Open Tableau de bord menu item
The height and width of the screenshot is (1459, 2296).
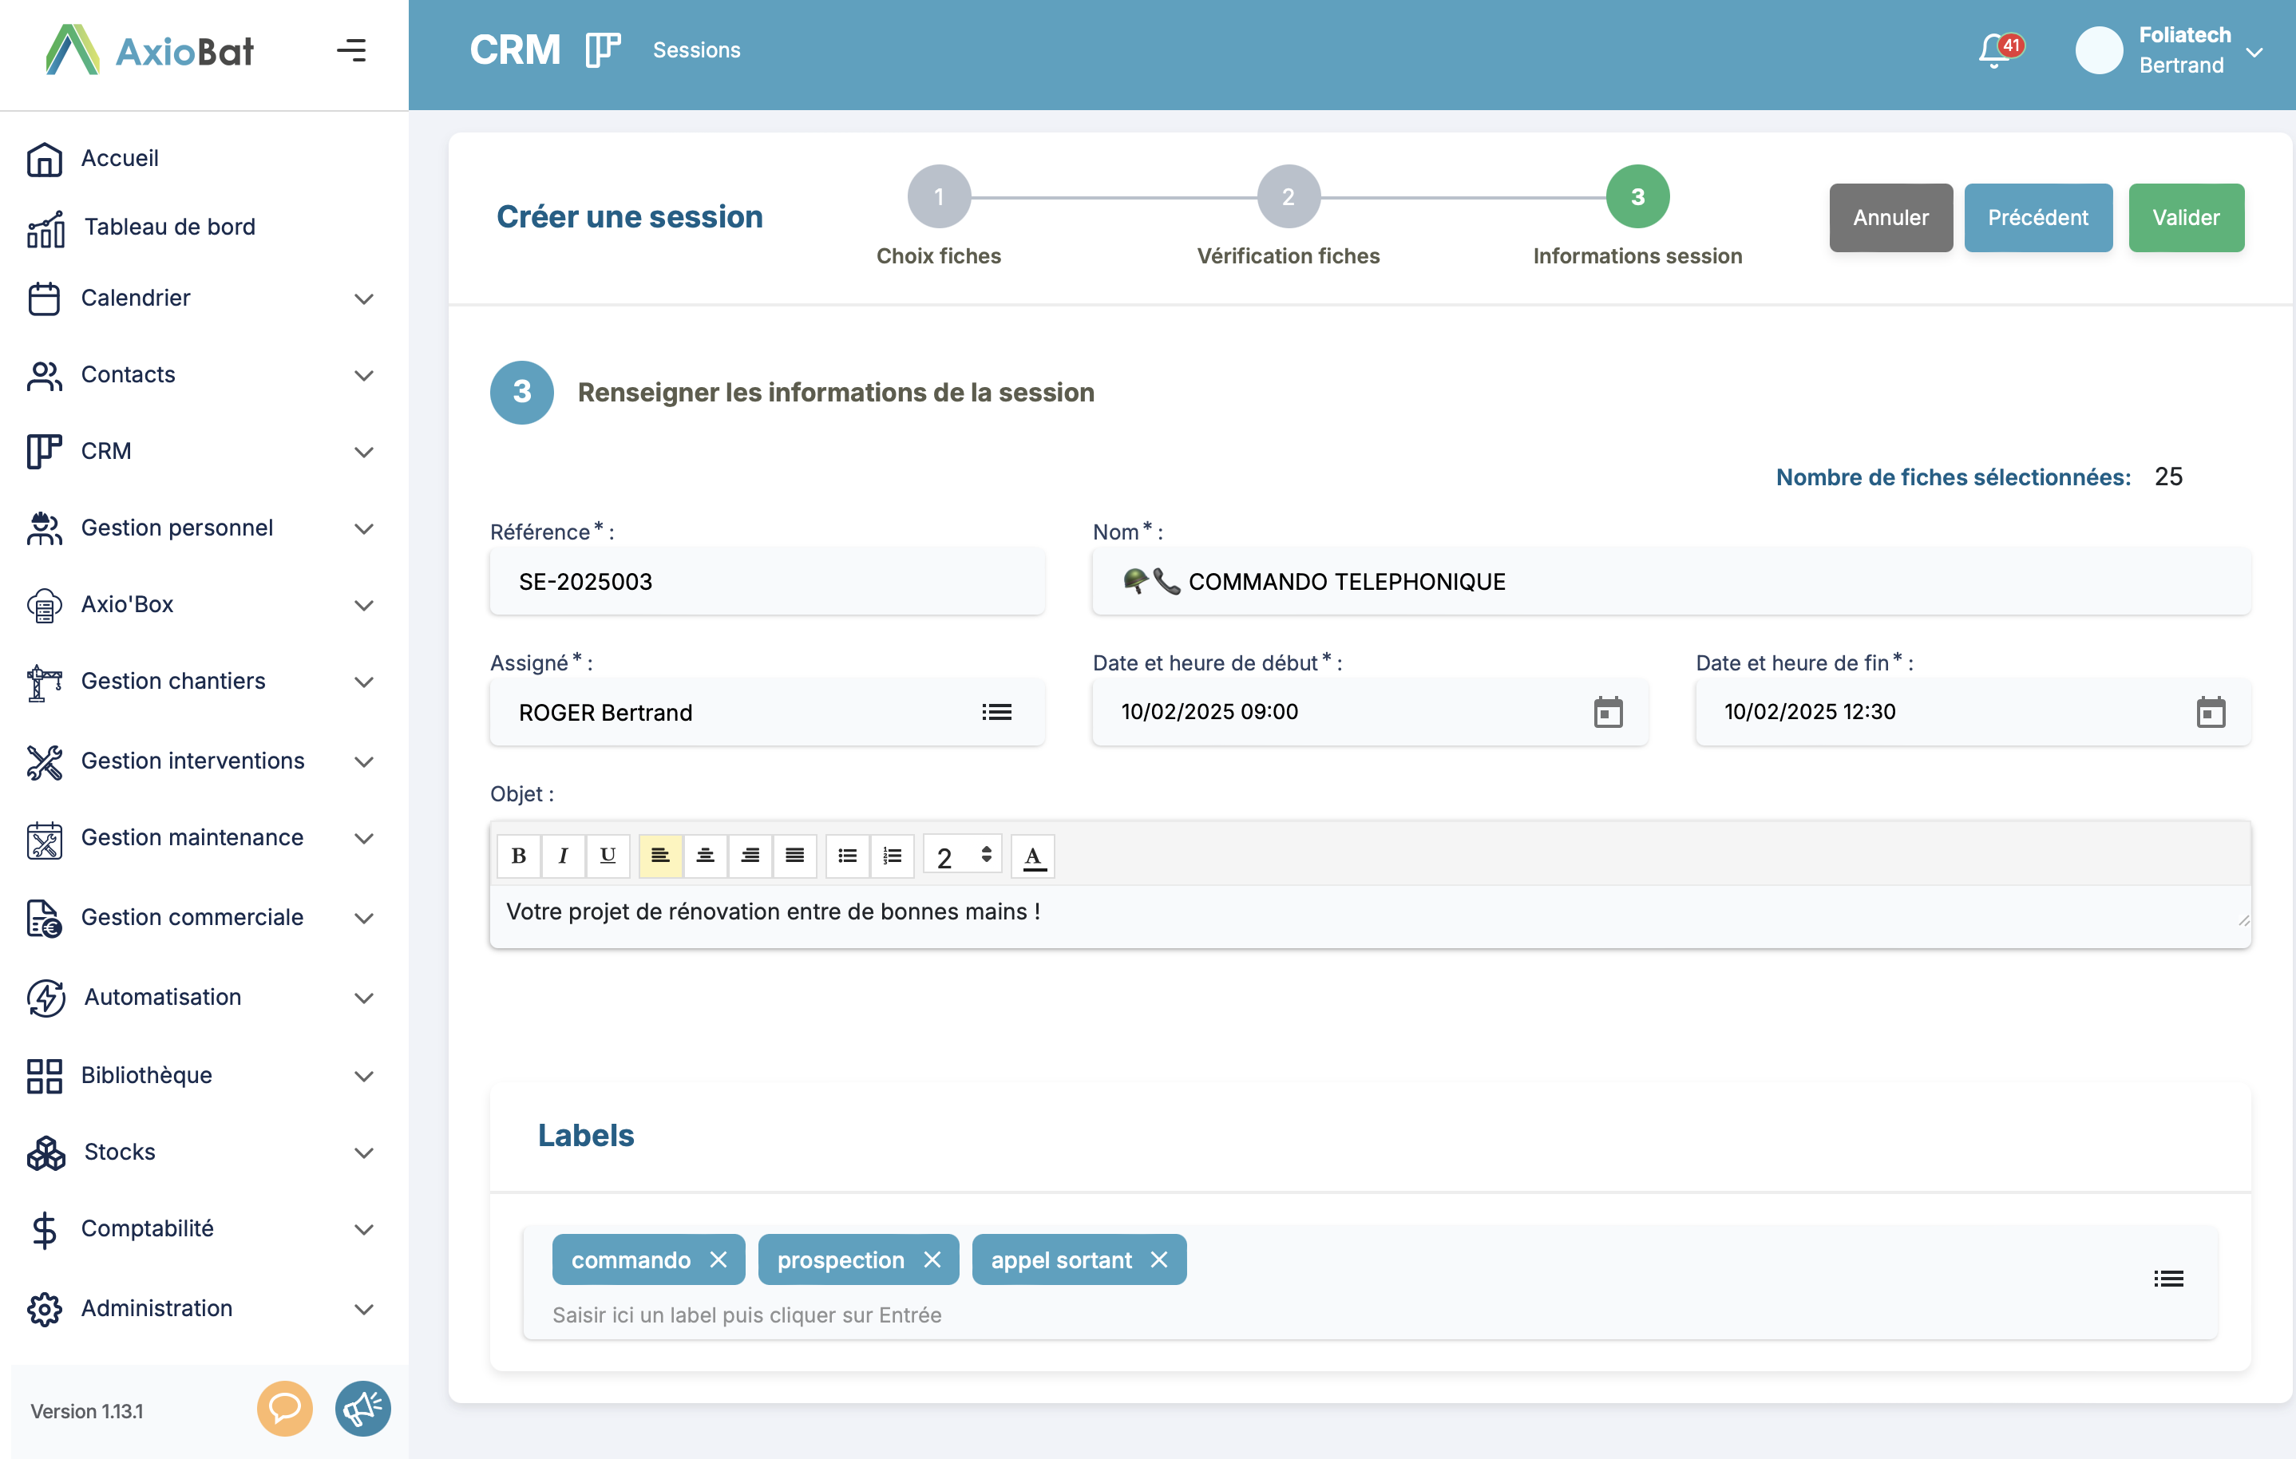click(170, 227)
